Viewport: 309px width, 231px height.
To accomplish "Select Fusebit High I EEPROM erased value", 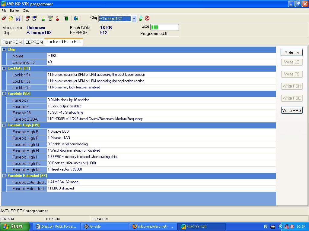I will click(161, 157).
